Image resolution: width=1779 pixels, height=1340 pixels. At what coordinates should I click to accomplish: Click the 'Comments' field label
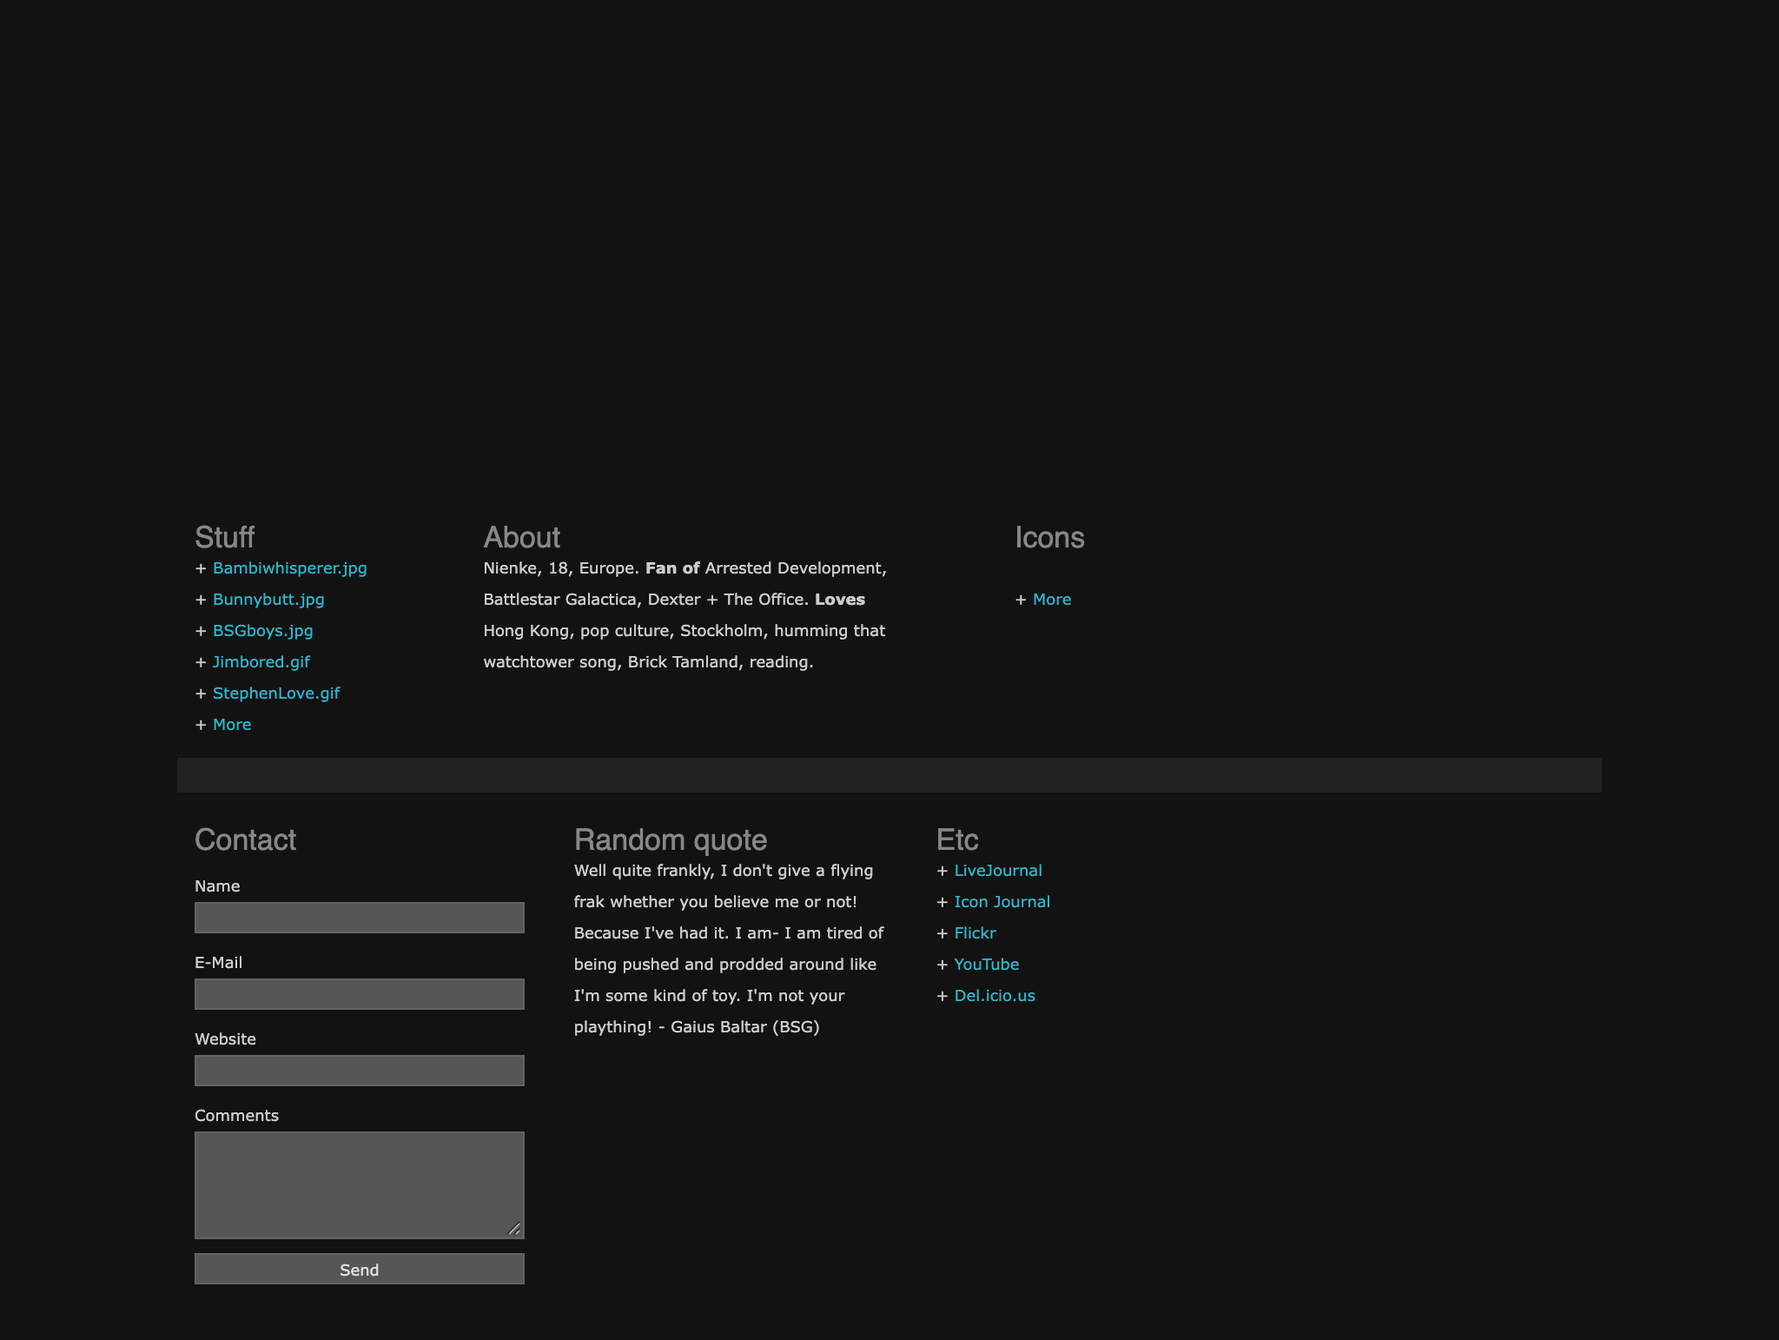click(236, 1116)
